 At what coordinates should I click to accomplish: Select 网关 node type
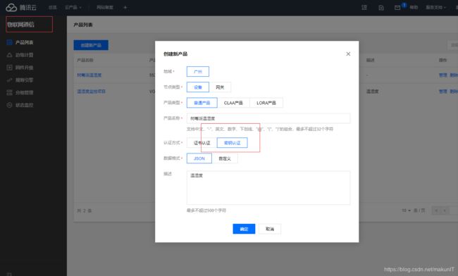coord(220,87)
